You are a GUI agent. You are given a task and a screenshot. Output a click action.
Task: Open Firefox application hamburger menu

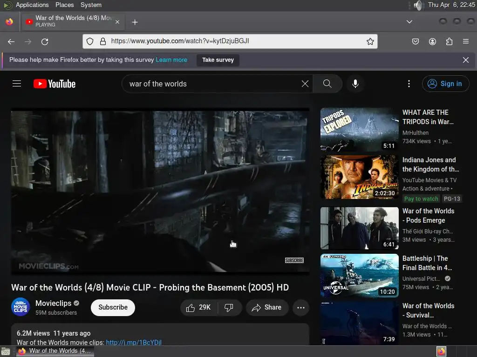coord(466,41)
